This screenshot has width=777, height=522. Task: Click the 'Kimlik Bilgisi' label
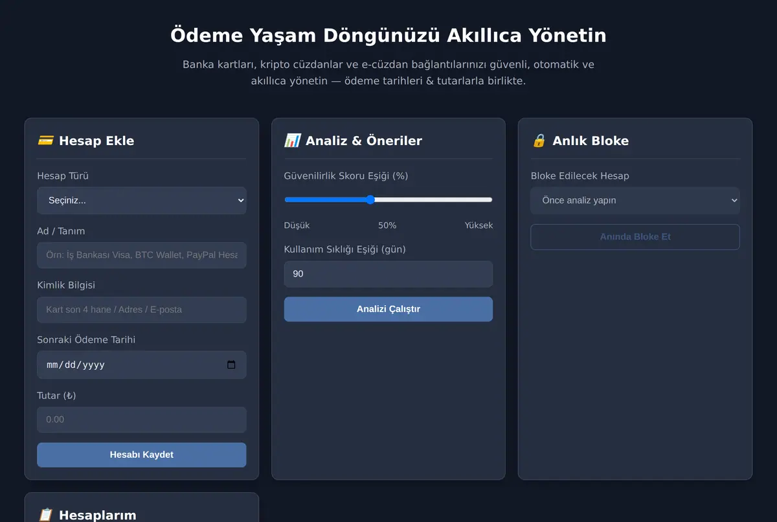click(x=66, y=286)
